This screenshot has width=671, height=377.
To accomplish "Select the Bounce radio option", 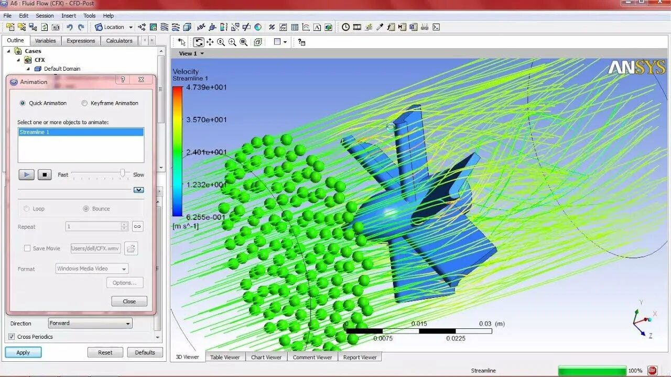I will [86, 208].
